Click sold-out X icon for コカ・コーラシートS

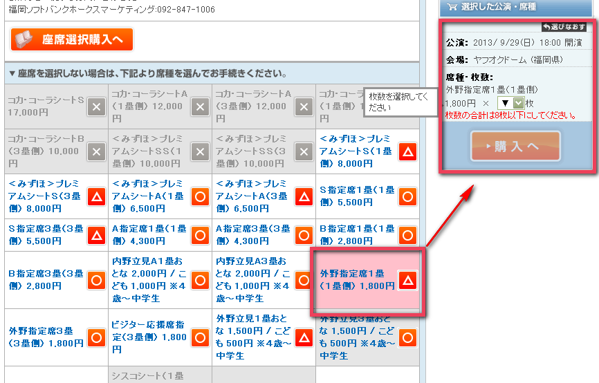(x=96, y=106)
